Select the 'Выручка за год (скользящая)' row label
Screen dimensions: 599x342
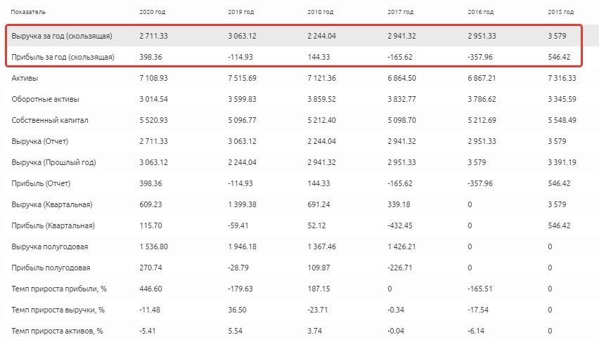(x=62, y=36)
